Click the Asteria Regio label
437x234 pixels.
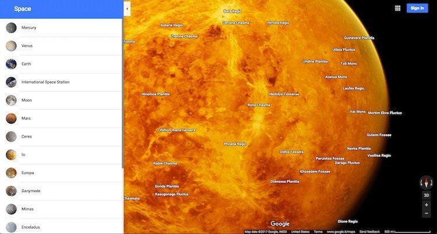[x=172, y=26]
